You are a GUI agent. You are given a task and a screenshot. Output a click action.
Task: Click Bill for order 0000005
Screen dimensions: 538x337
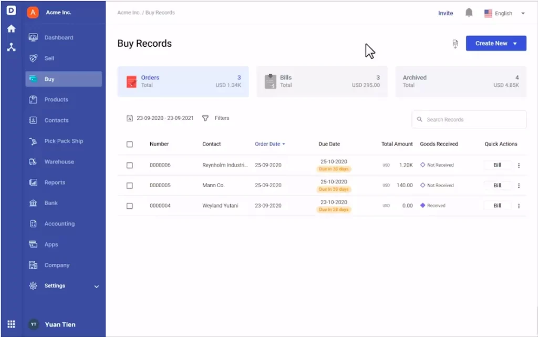pyautogui.click(x=497, y=185)
